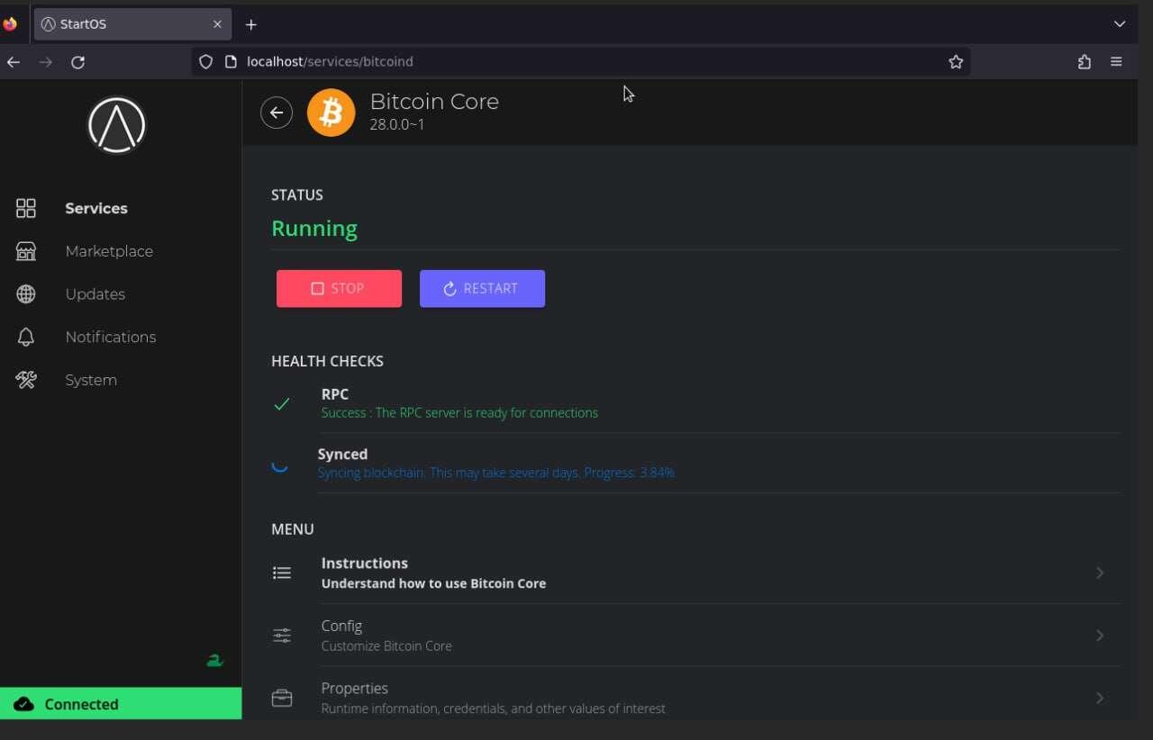Click the Config sliders icon
The width and height of the screenshot is (1153, 740).
[x=282, y=636]
